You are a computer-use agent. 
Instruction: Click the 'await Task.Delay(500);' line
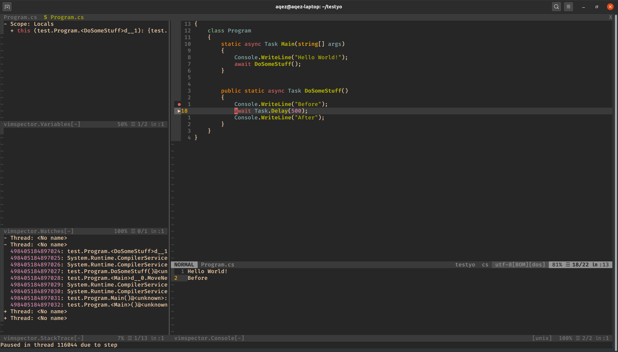(271, 111)
